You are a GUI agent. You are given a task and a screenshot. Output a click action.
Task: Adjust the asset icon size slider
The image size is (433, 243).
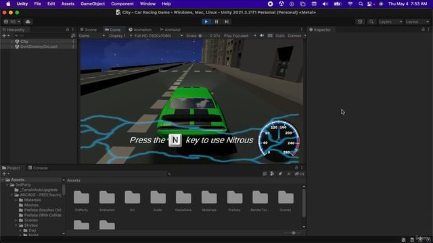293,233
